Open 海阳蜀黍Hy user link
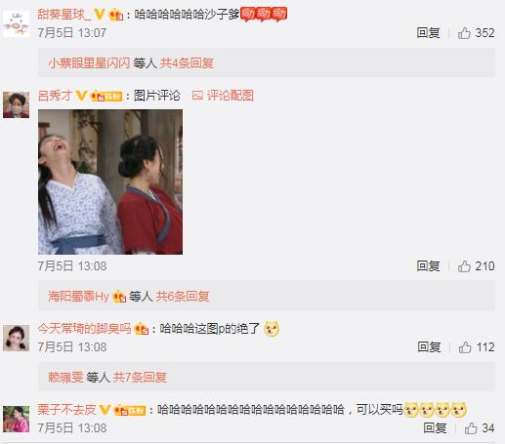 coord(78,297)
